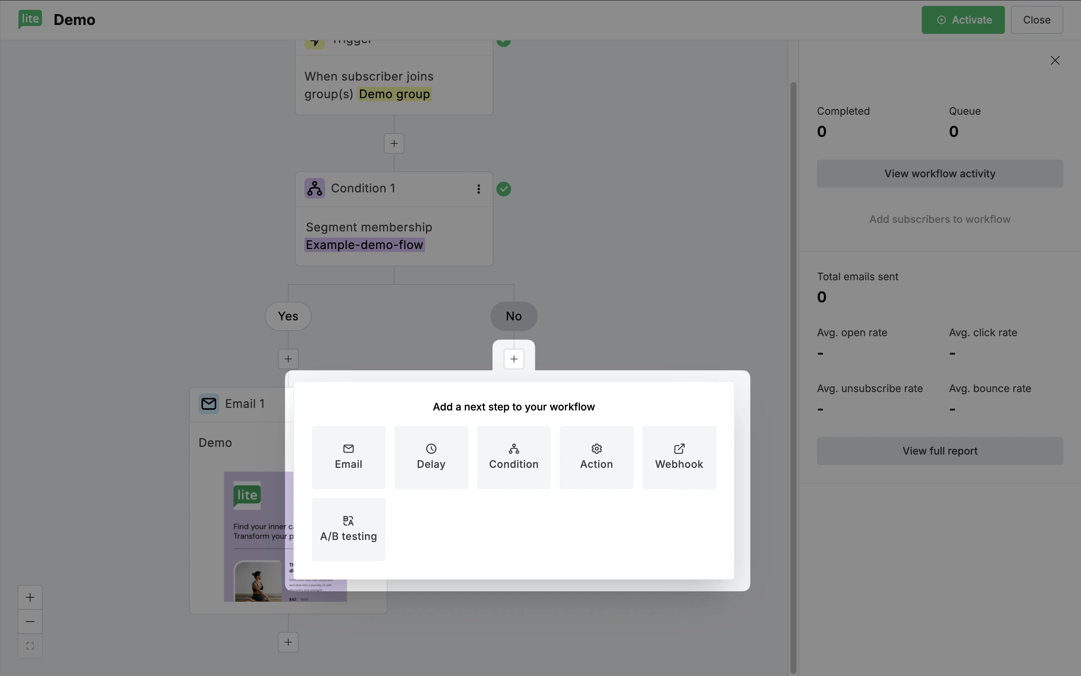Click Avg. unsubscribe rate label
The width and height of the screenshot is (1081, 676).
(x=870, y=388)
